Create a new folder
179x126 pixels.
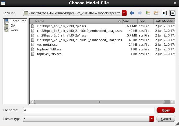tap(156, 13)
